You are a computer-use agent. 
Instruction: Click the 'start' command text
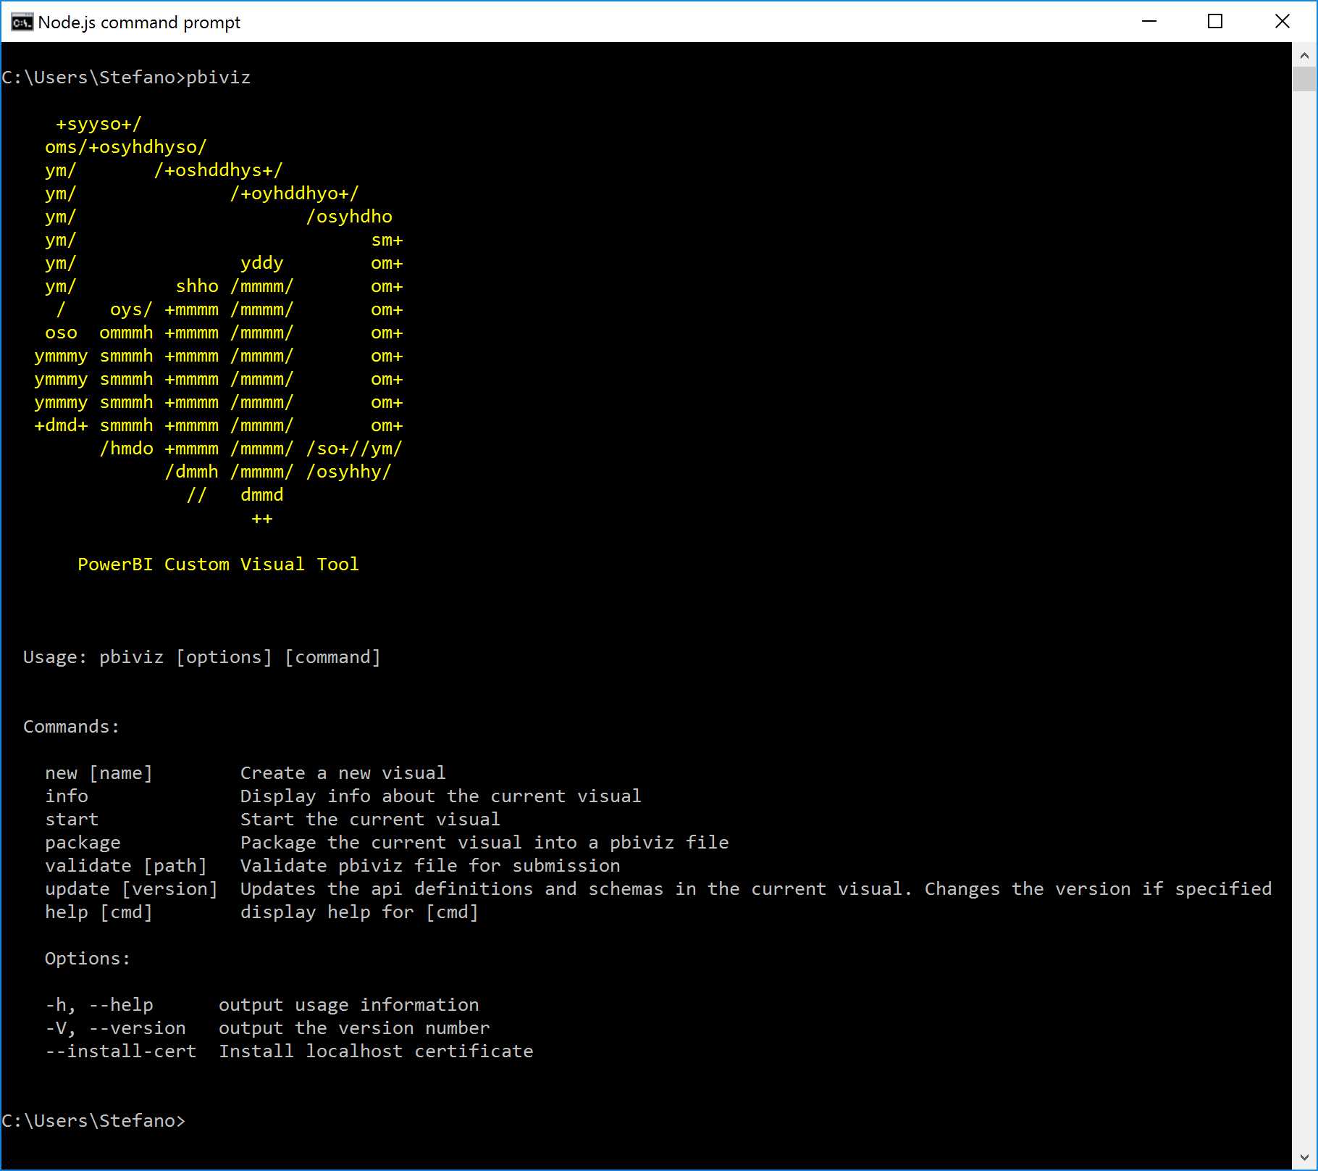point(72,819)
